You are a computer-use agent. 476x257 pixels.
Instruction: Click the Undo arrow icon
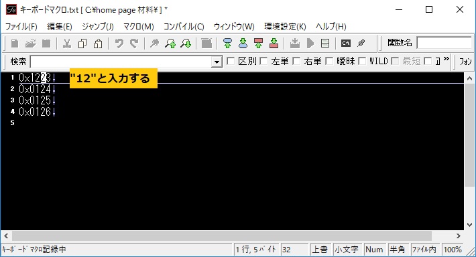[x=119, y=44]
